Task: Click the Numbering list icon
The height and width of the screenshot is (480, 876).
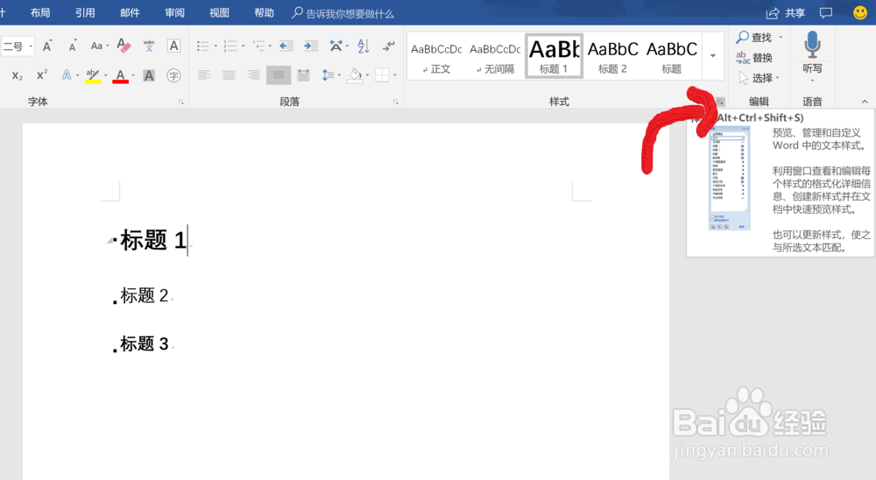Action: (x=230, y=46)
